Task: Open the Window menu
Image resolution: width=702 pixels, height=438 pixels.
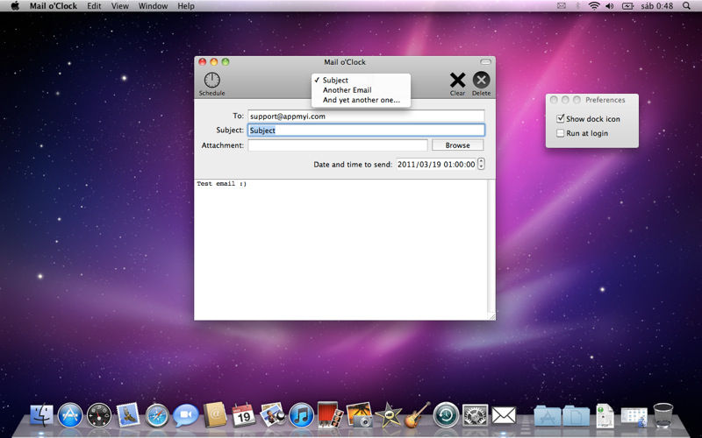Action: coord(153,6)
